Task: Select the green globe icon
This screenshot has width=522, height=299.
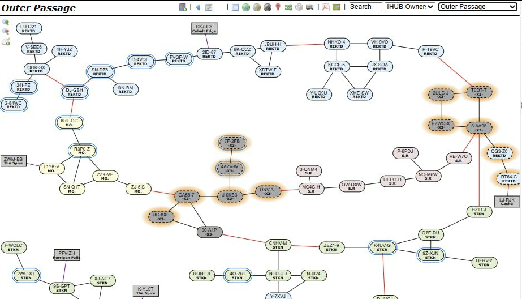Action: coord(246,7)
